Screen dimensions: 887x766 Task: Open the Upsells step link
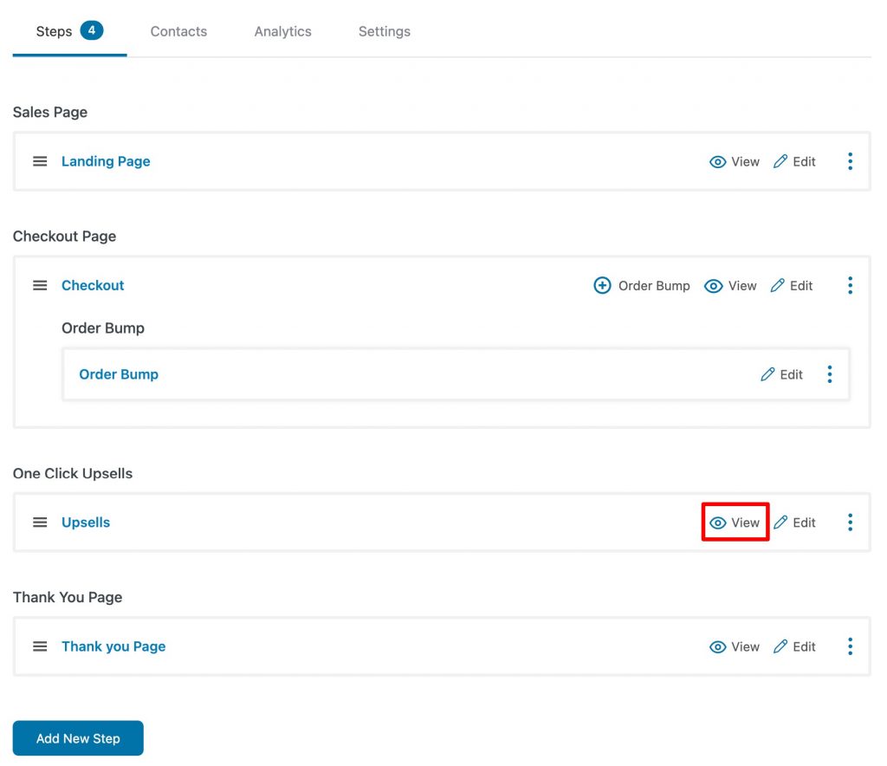click(x=86, y=523)
